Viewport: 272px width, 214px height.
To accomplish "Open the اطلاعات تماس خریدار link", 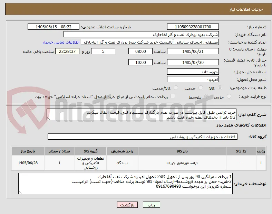I will (61, 42).
